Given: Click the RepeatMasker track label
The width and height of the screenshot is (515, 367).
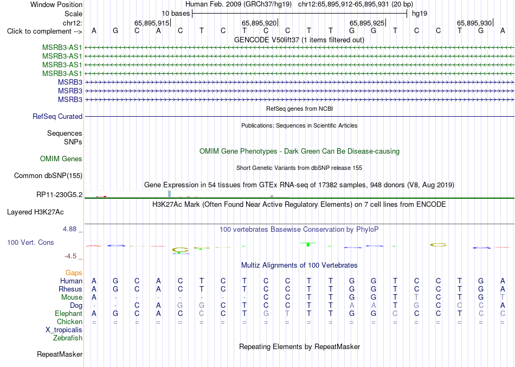Looking at the screenshot, I should click(60, 355).
